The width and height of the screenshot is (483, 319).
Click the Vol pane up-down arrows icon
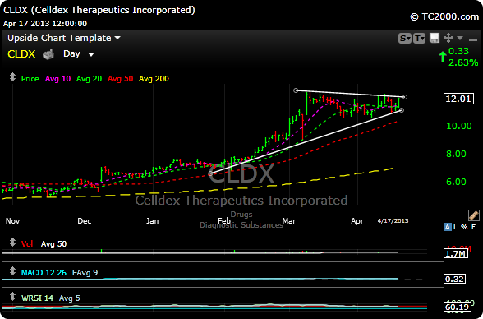(x=12, y=243)
